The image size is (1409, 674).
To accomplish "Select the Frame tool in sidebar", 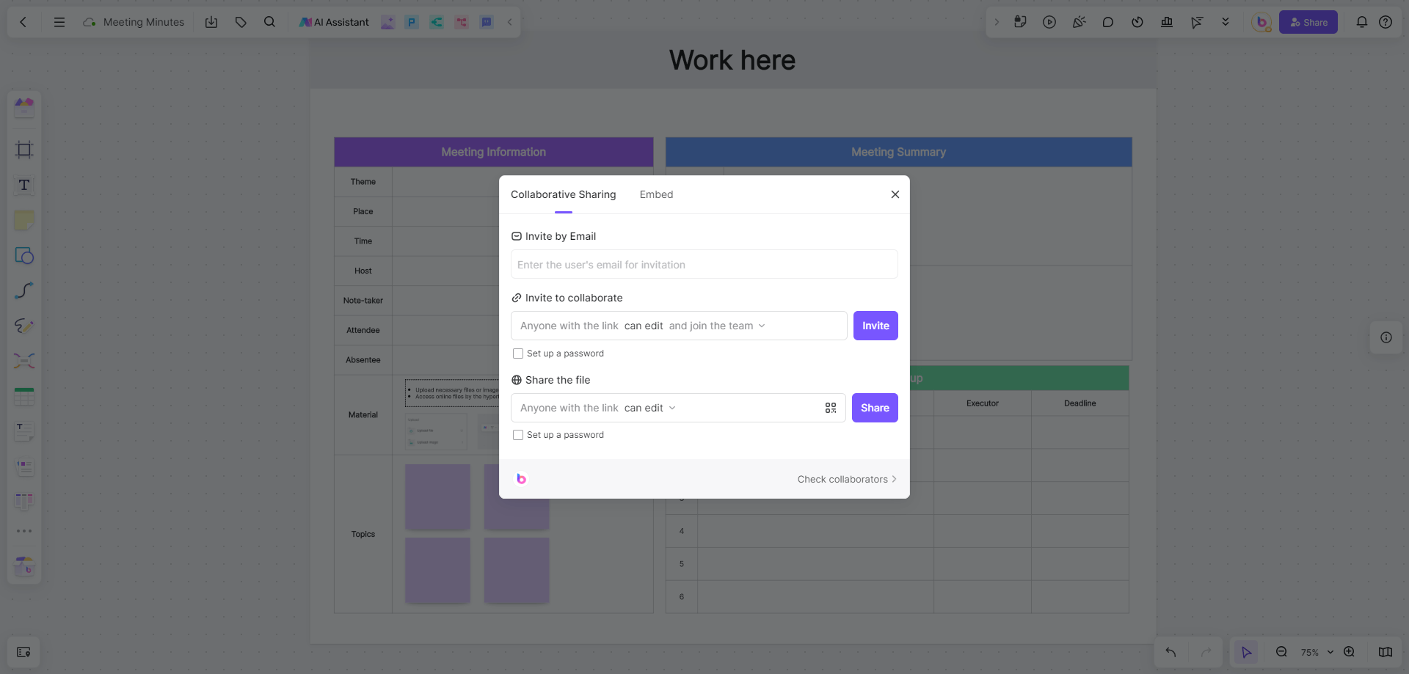I will click(24, 150).
